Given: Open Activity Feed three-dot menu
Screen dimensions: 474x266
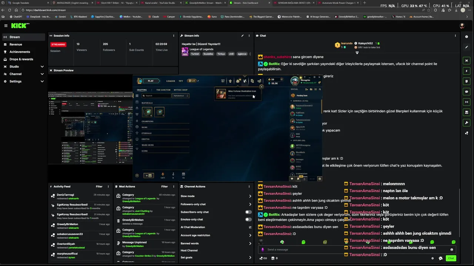Looking at the screenshot, I should coord(108,187).
